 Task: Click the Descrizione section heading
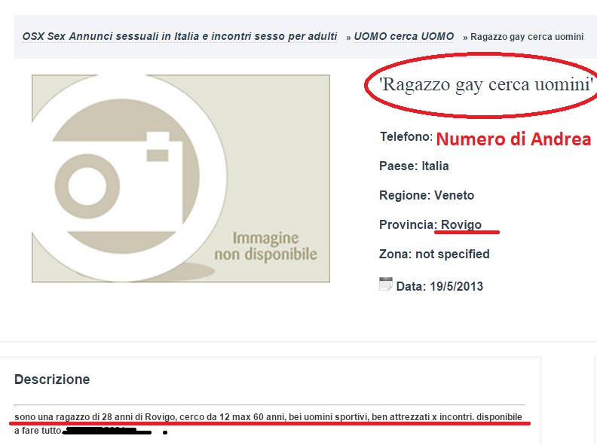pyautogui.click(x=52, y=379)
